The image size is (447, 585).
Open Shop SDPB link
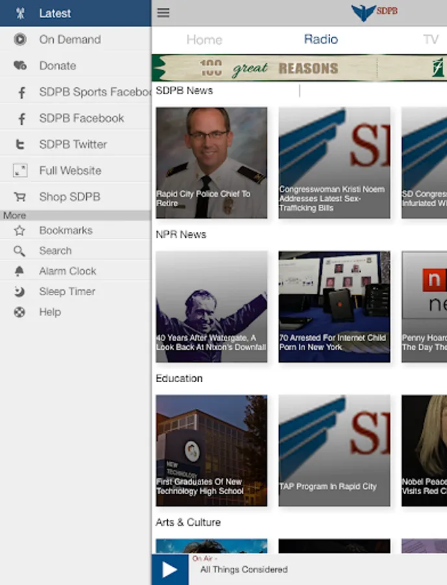click(x=76, y=196)
